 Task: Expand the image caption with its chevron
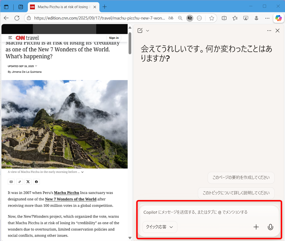coord(82,172)
